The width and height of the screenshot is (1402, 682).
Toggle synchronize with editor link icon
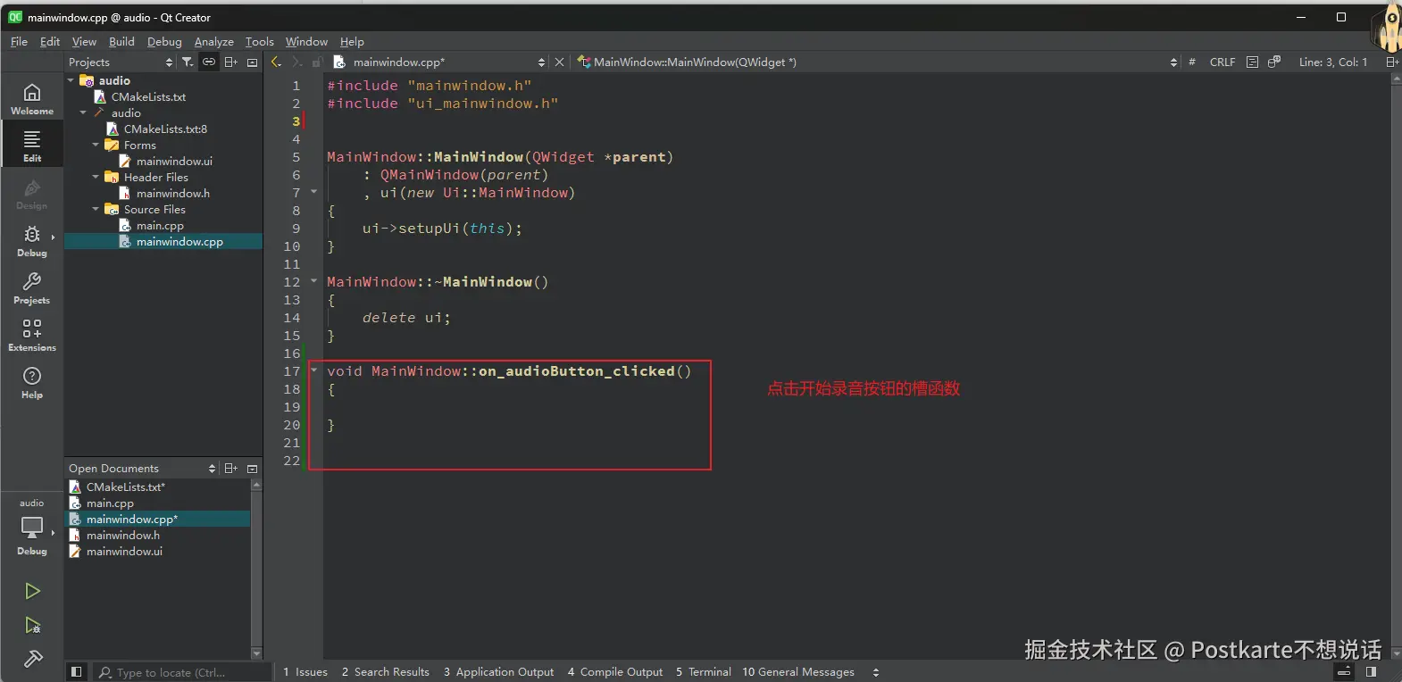tap(208, 62)
